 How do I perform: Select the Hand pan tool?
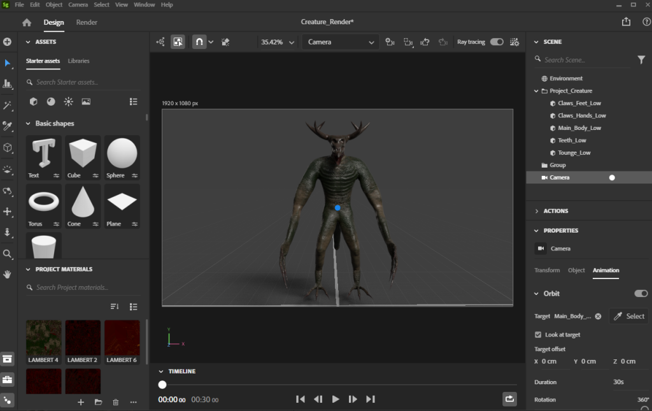click(8, 275)
